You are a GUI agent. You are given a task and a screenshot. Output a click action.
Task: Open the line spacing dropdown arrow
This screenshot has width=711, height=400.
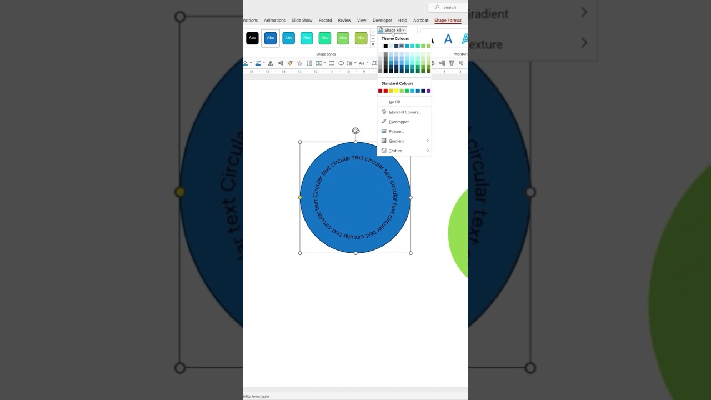[x=356, y=63]
